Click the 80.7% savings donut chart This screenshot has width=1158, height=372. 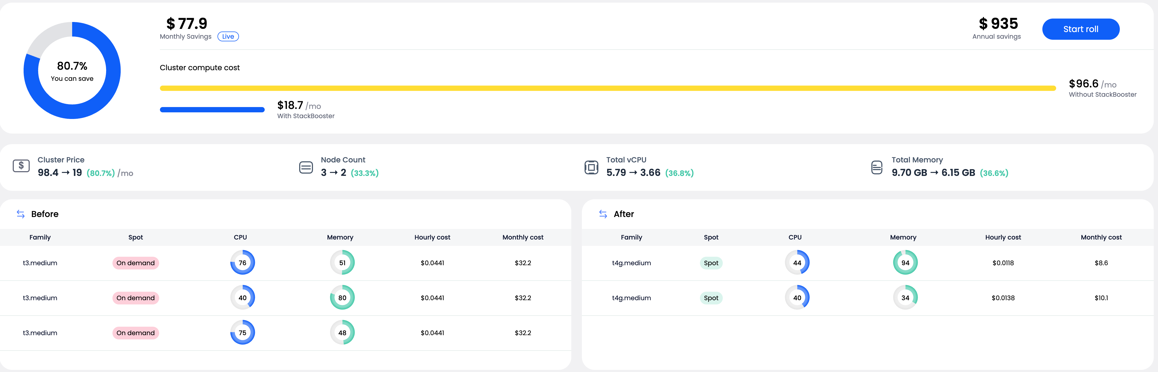72,70
